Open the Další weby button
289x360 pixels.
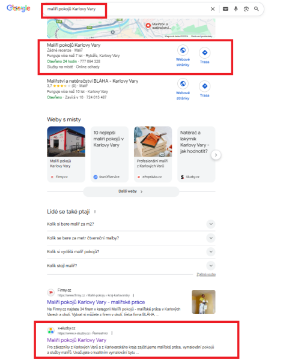(131, 191)
